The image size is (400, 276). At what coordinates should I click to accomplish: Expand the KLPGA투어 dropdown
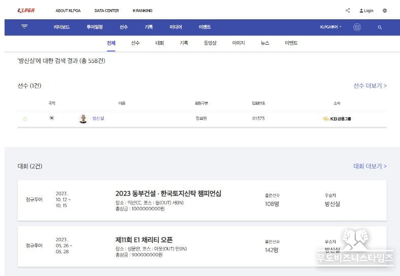(x=330, y=27)
